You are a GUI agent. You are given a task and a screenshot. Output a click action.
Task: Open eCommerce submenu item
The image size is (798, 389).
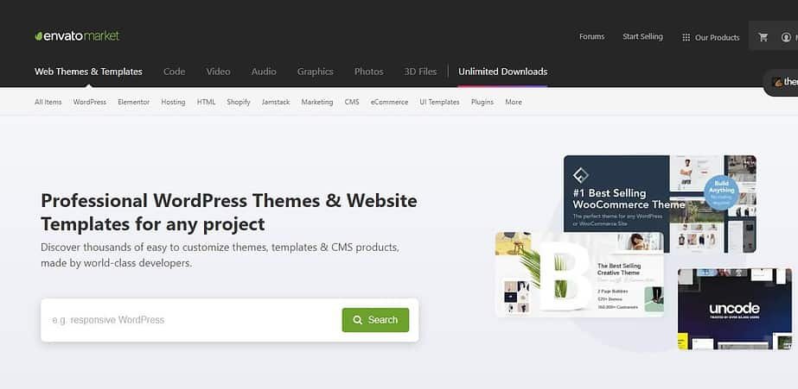click(x=389, y=102)
